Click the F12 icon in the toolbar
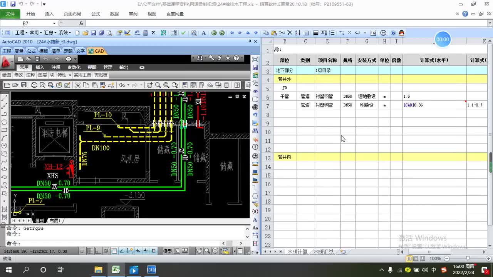Screen dimensions: 493x277 coord(373,33)
